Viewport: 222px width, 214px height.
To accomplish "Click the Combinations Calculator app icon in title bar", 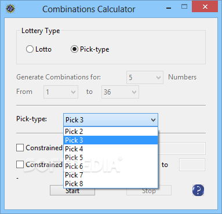I will pos(10,9).
